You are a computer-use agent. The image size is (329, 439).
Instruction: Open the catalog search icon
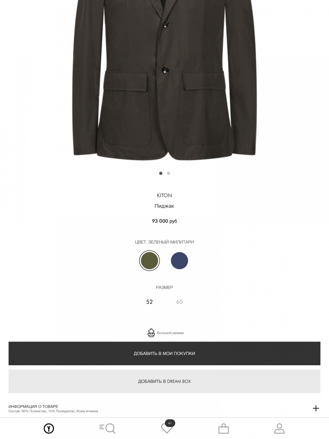[107, 428]
